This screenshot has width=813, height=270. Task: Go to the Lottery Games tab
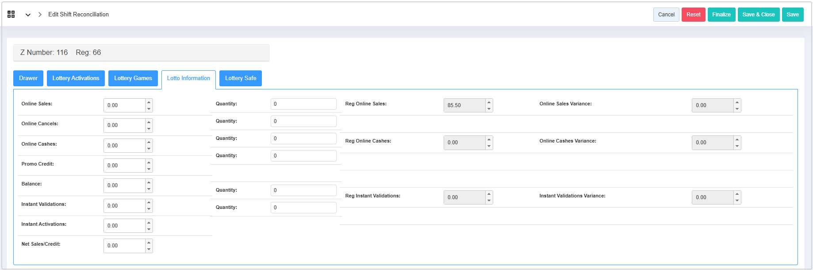133,78
